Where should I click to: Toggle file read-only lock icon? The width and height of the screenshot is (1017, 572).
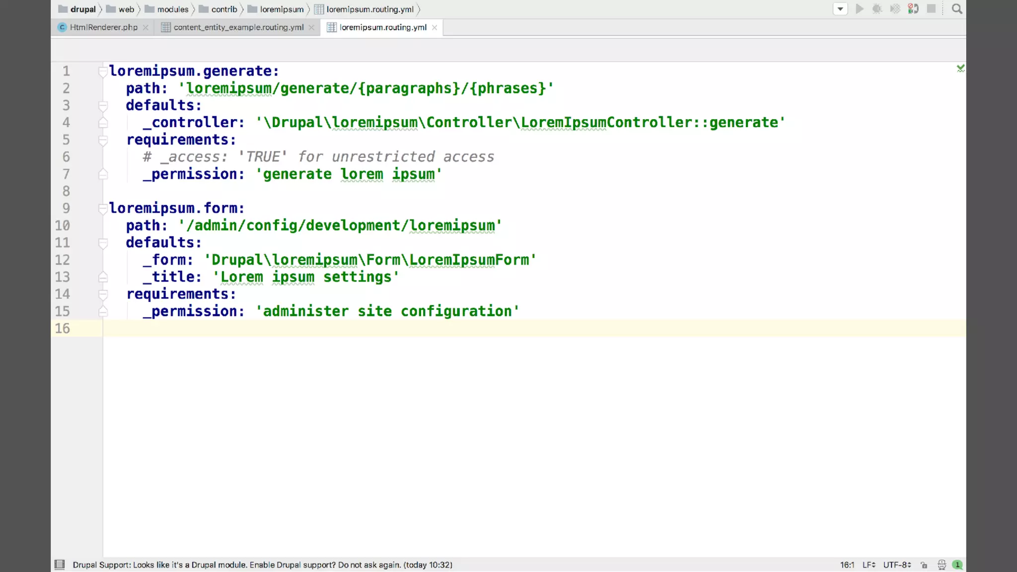924,565
